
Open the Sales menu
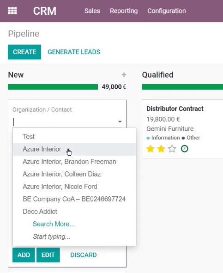(92, 11)
